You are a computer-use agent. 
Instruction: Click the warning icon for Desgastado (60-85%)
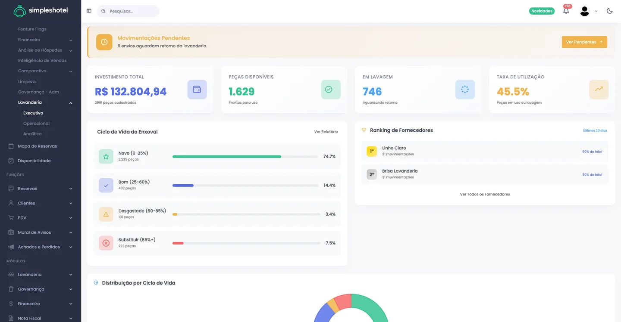(x=106, y=214)
